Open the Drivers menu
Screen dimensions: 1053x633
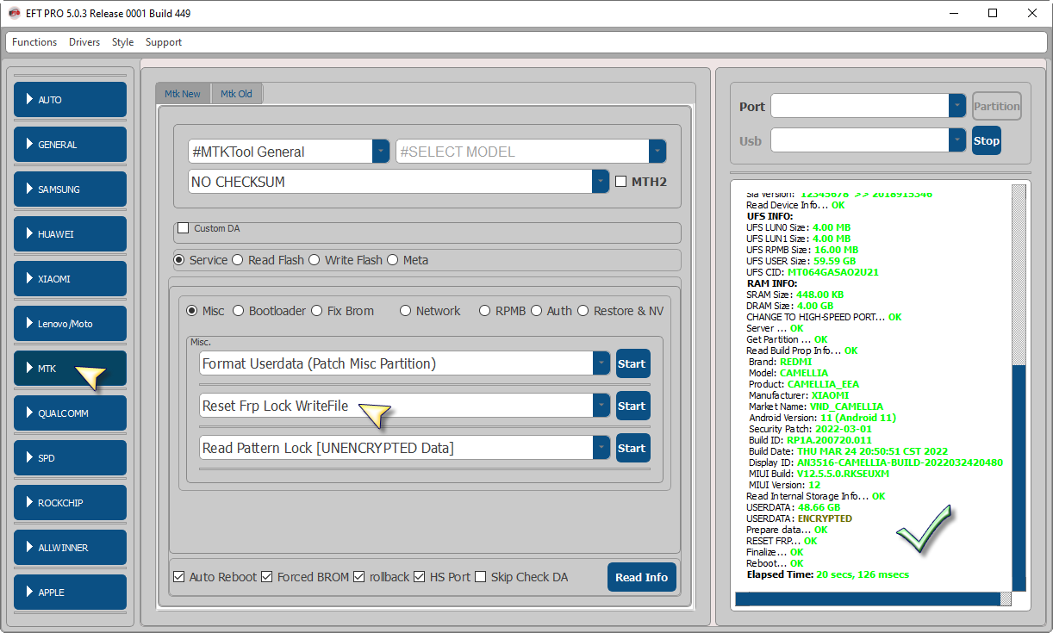pos(84,42)
